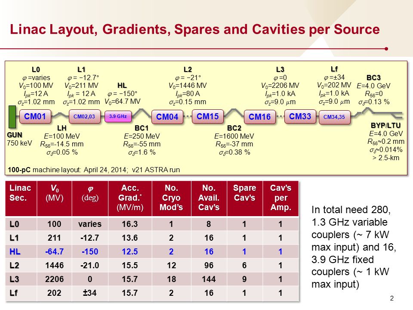Select the 'BC3' heading text
Viewport: 413px width, 310px height.
tap(373, 78)
